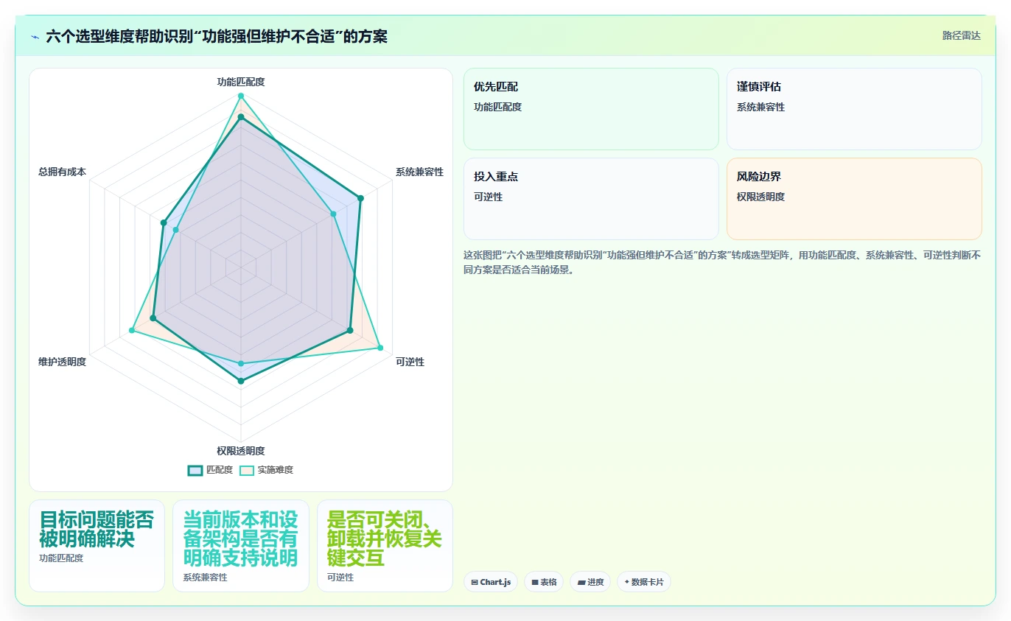Click the chart title heading text
Screen dimensions: 1011x621
[217, 37]
